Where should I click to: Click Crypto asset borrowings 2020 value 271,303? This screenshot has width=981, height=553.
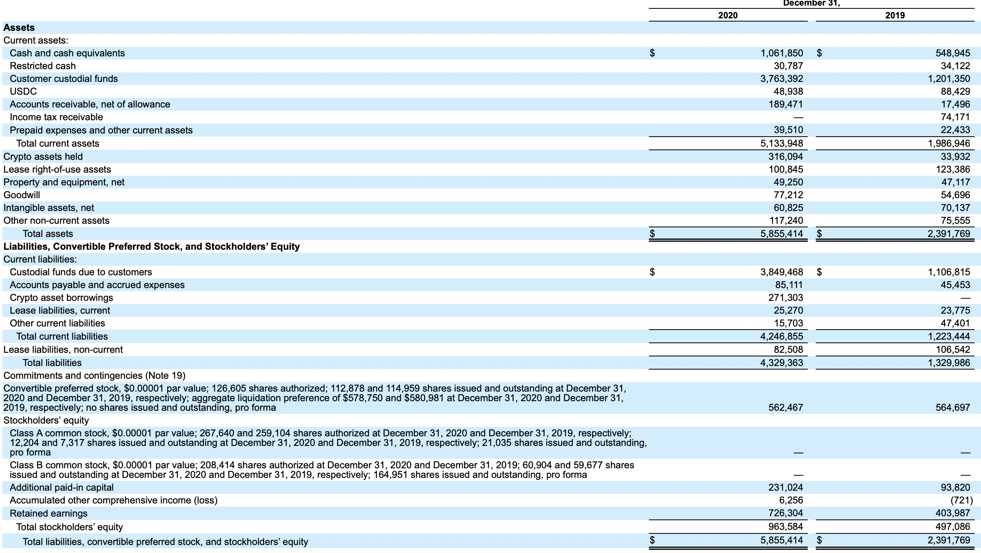pos(785,298)
